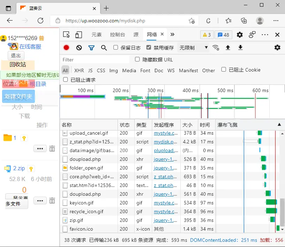This screenshot has width=285, height=247.
Task: Click the warnings badge showing 3
Action: tap(207, 35)
